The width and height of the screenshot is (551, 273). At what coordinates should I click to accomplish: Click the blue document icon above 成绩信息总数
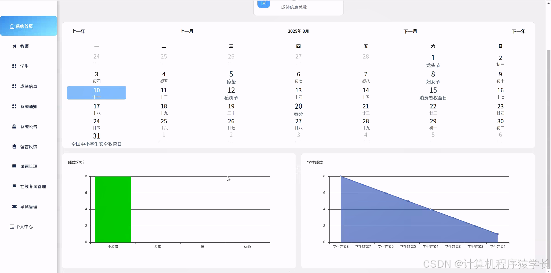coord(264,3)
